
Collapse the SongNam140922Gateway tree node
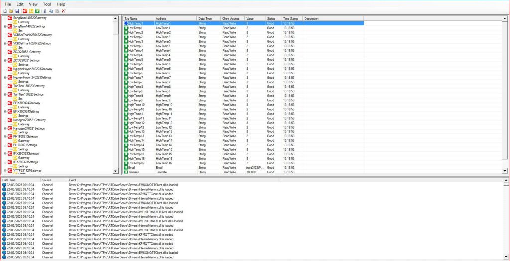(x=5, y=18)
